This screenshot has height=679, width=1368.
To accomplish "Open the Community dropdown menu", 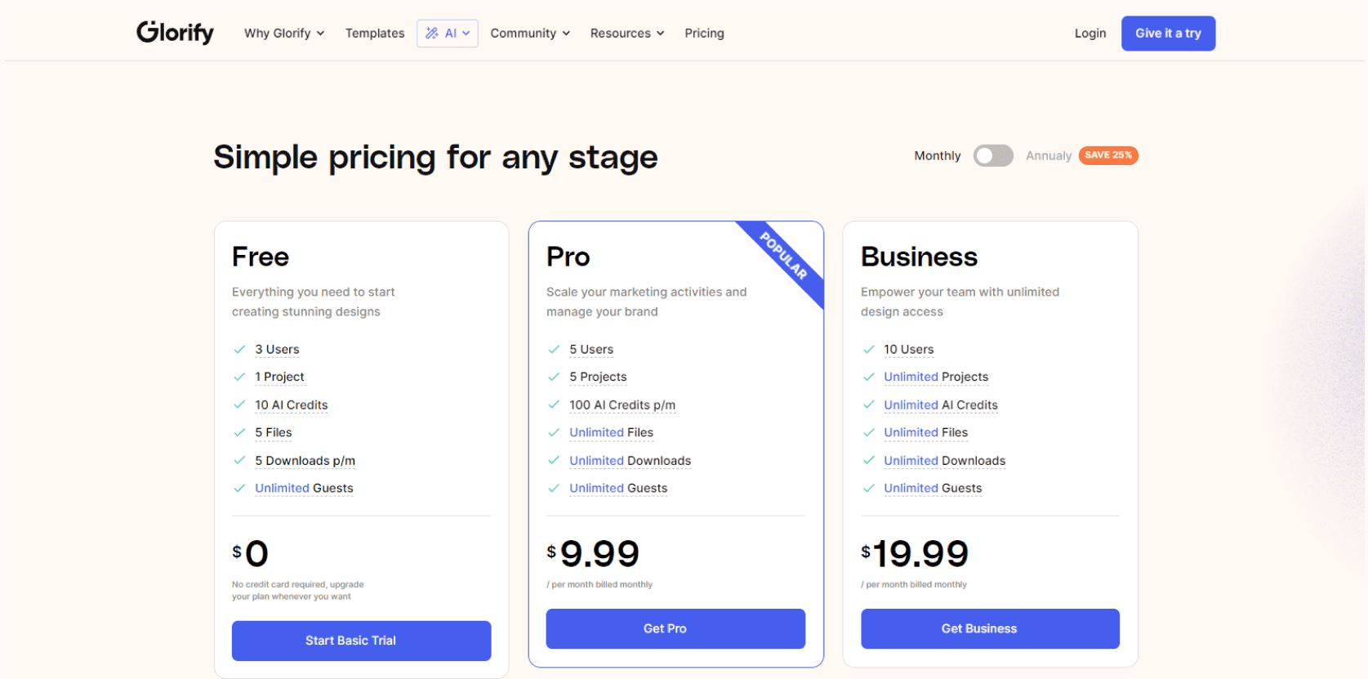I will click(530, 34).
